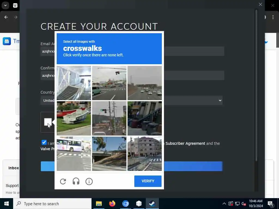
Task: Click the security alert tray icon
Action: (231, 204)
